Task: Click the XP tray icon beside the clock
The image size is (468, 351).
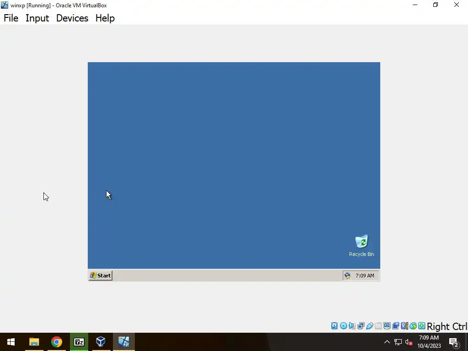Action: pyautogui.click(x=347, y=276)
